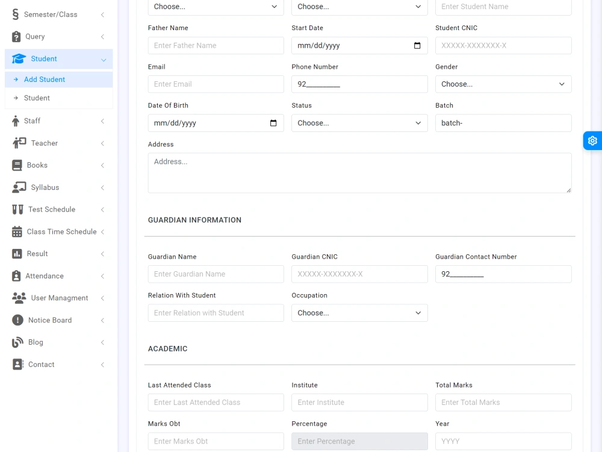Open the Student list submenu item

coord(59,98)
